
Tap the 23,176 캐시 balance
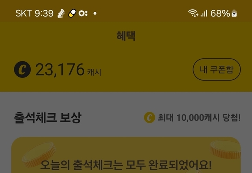coord(68,70)
